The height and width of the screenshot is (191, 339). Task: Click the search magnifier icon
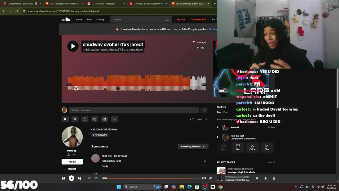(x=167, y=19)
